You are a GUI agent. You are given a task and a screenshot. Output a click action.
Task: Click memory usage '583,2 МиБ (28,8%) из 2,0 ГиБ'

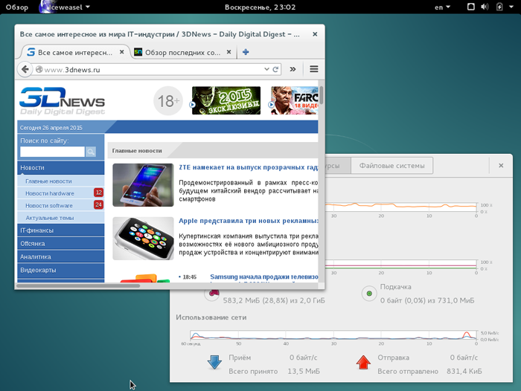274,300
